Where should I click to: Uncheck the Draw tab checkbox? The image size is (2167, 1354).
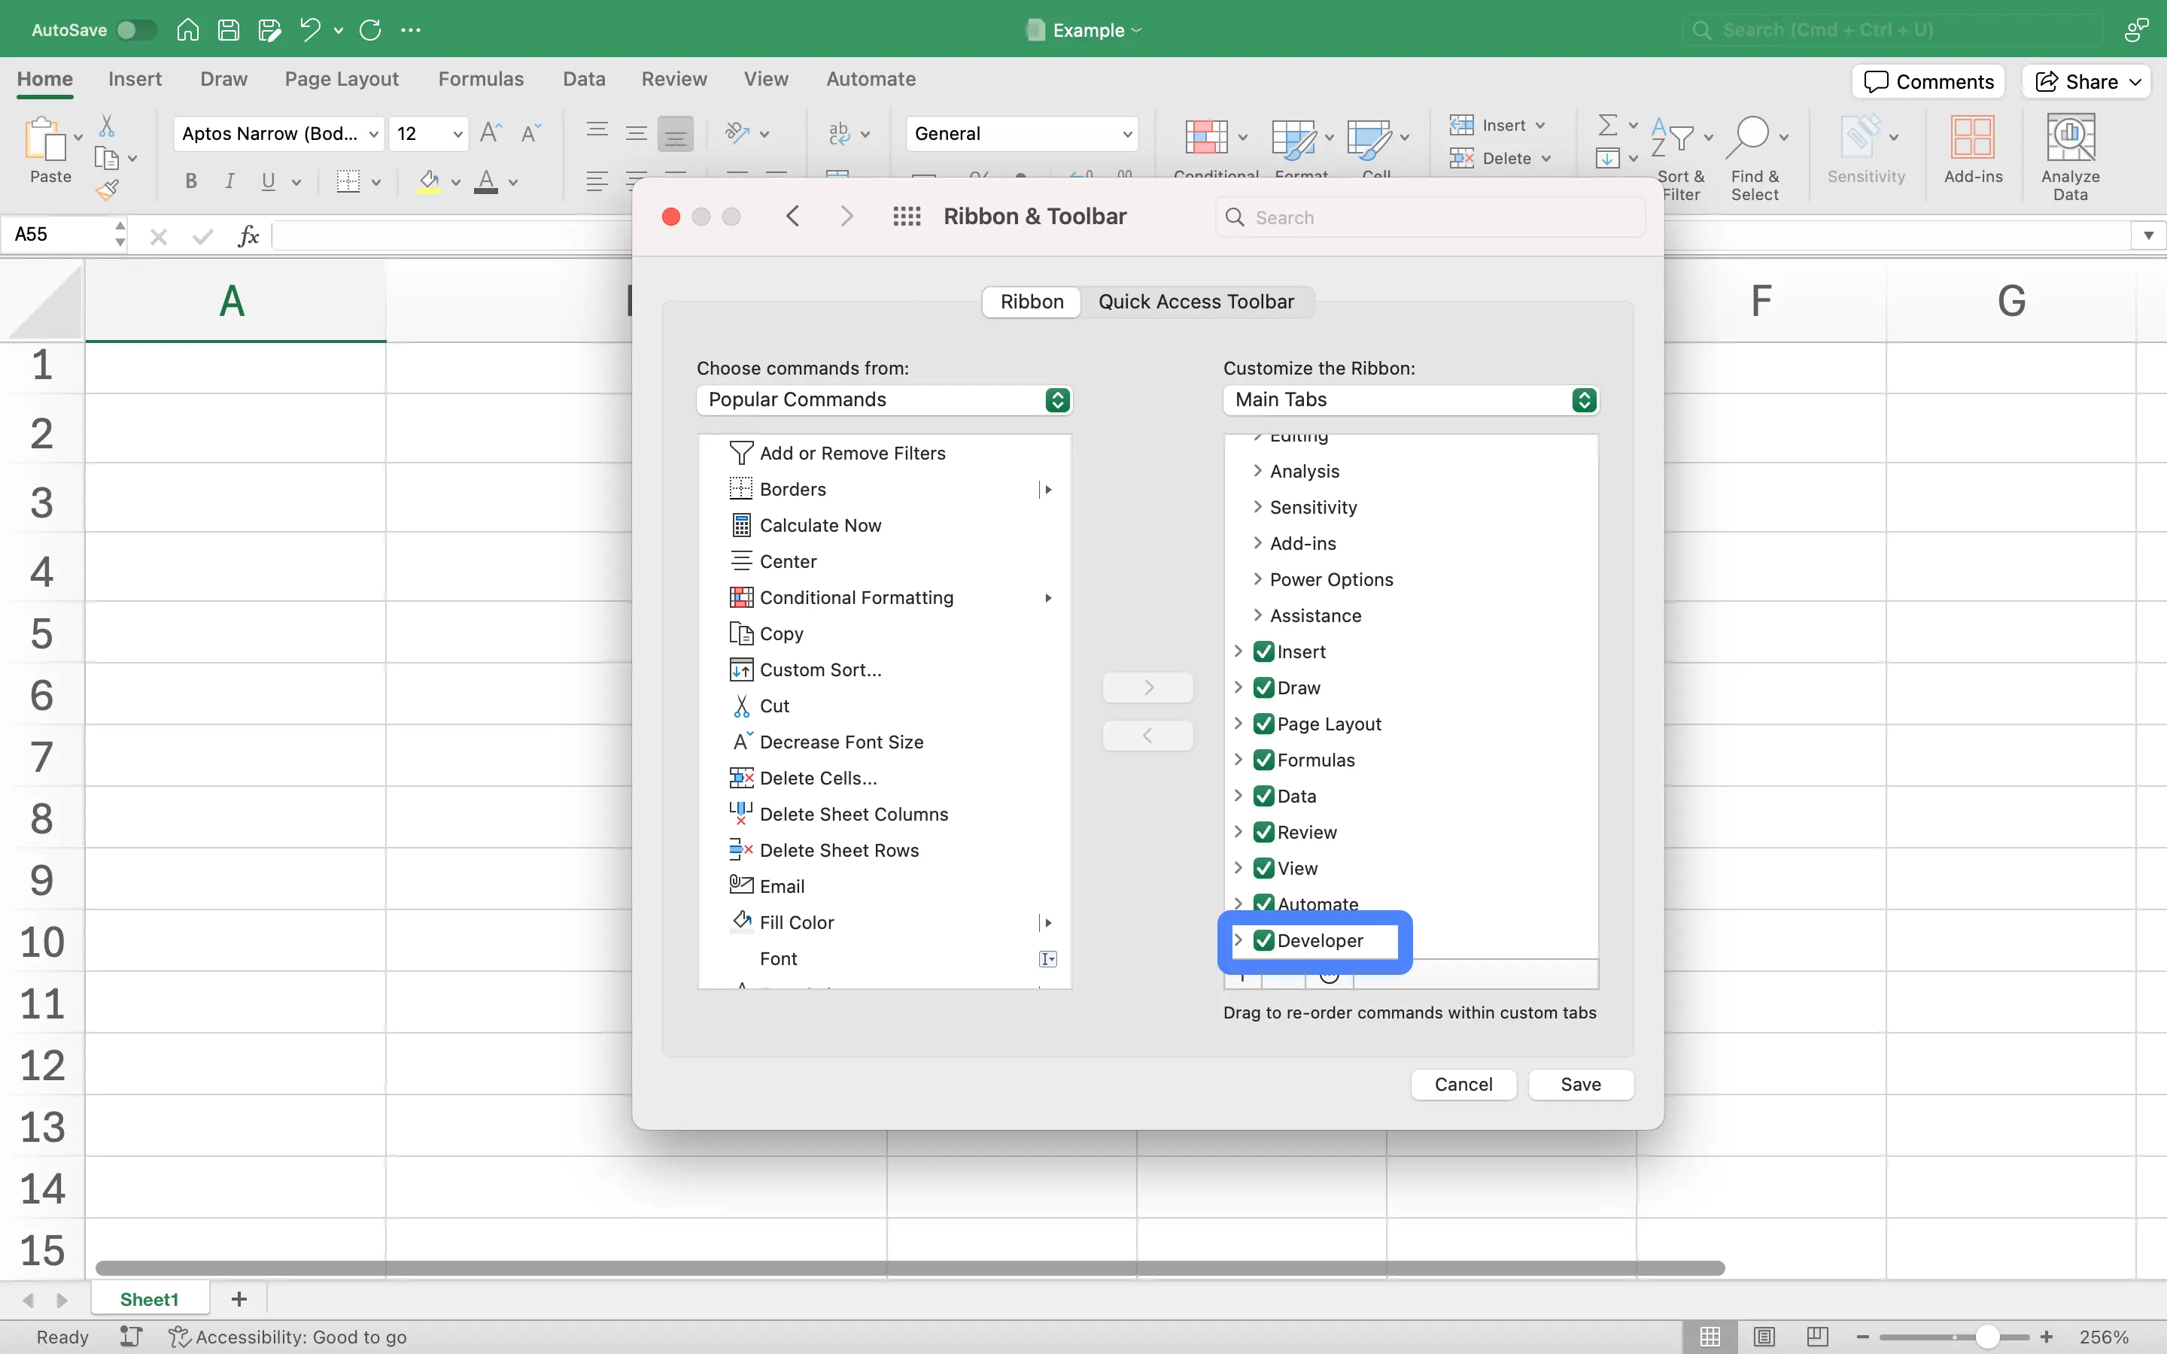tap(1263, 688)
